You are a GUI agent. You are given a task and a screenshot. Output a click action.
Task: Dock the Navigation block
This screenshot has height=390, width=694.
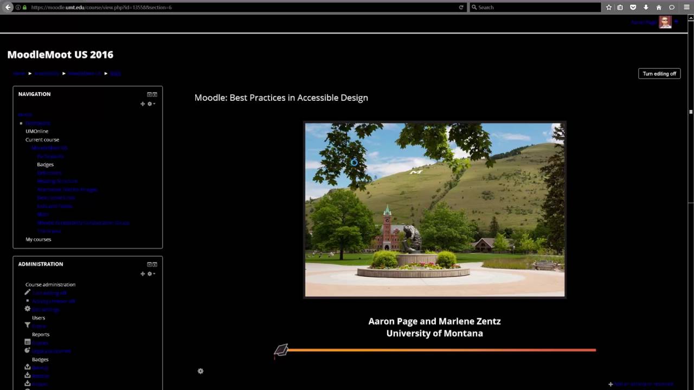(155, 94)
